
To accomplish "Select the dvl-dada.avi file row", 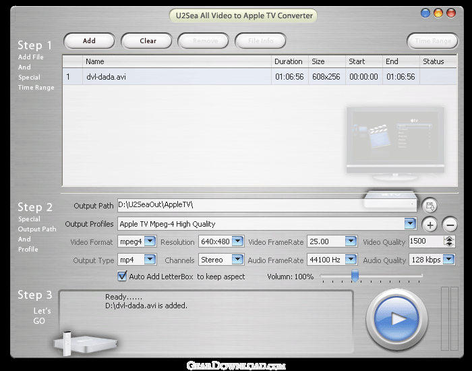I will tap(260, 77).
